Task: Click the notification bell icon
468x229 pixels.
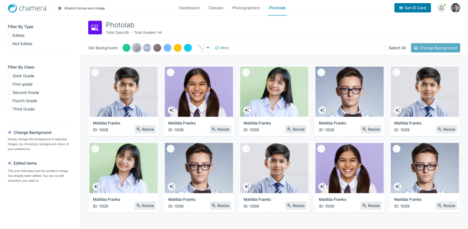Action: 441,8
